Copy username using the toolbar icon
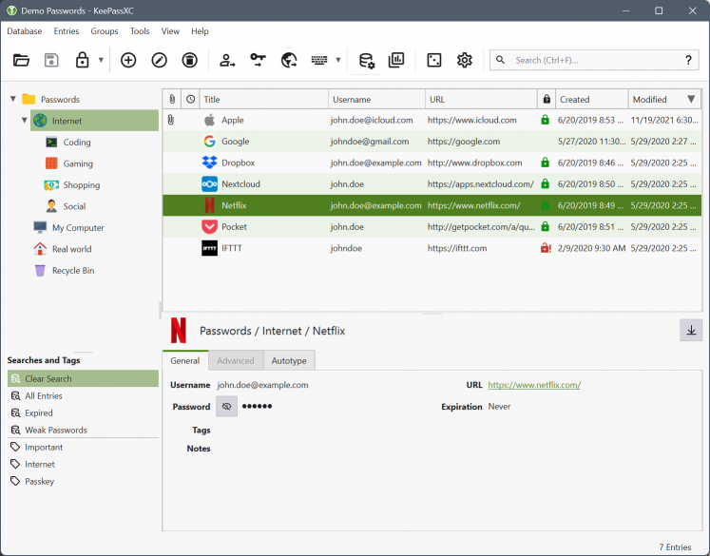 [227, 60]
